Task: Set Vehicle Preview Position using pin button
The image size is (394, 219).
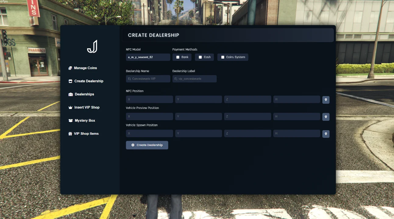Action: (326, 117)
